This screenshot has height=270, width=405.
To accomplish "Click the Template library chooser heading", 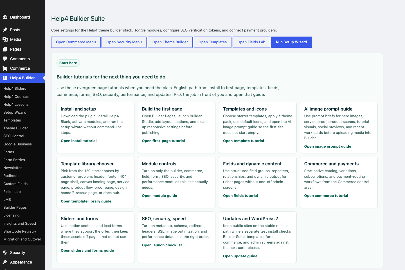I will pos(87,164).
